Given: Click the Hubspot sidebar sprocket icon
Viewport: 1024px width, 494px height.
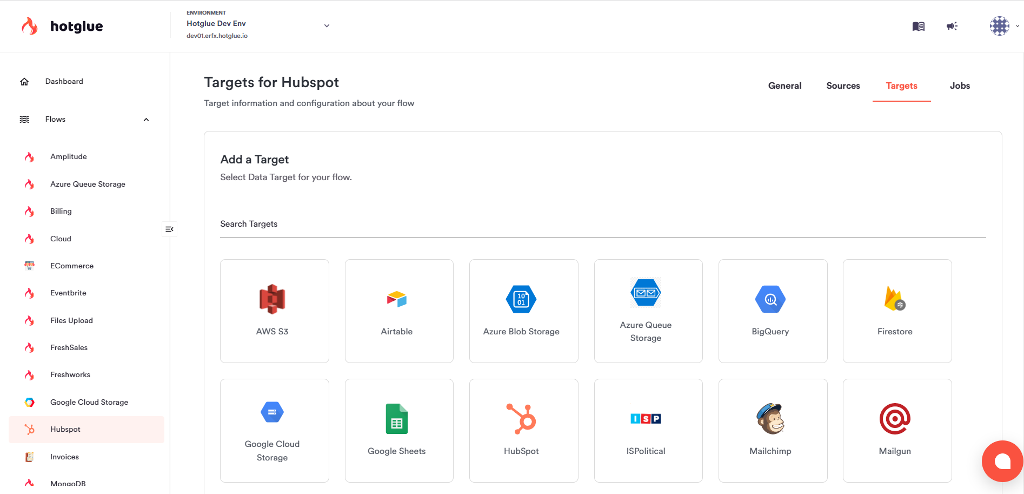Looking at the screenshot, I should tap(30, 430).
